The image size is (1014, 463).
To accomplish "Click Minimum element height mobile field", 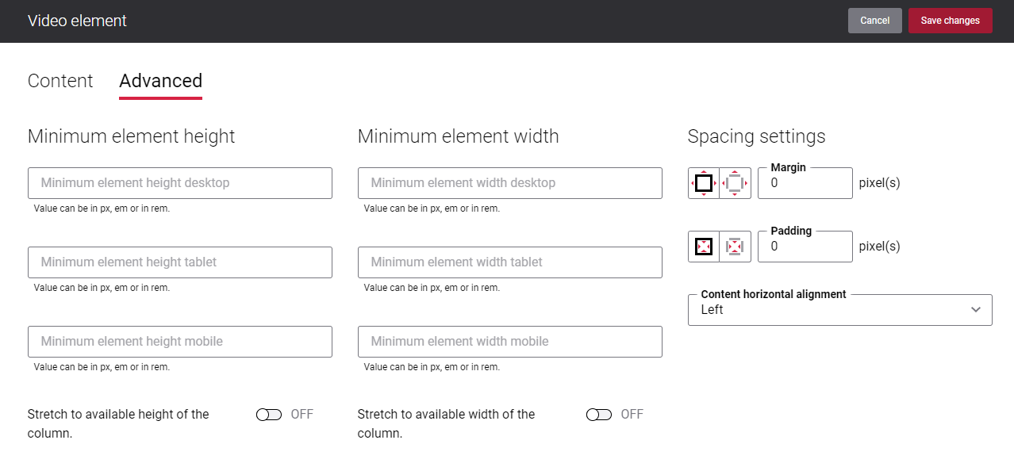I will pyautogui.click(x=180, y=342).
